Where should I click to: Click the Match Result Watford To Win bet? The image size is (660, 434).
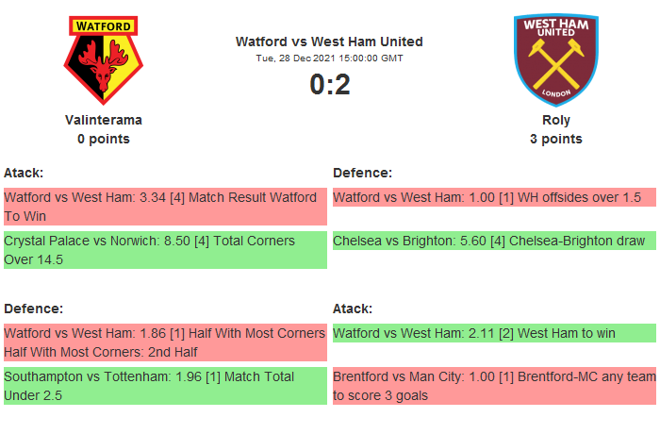(x=165, y=207)
